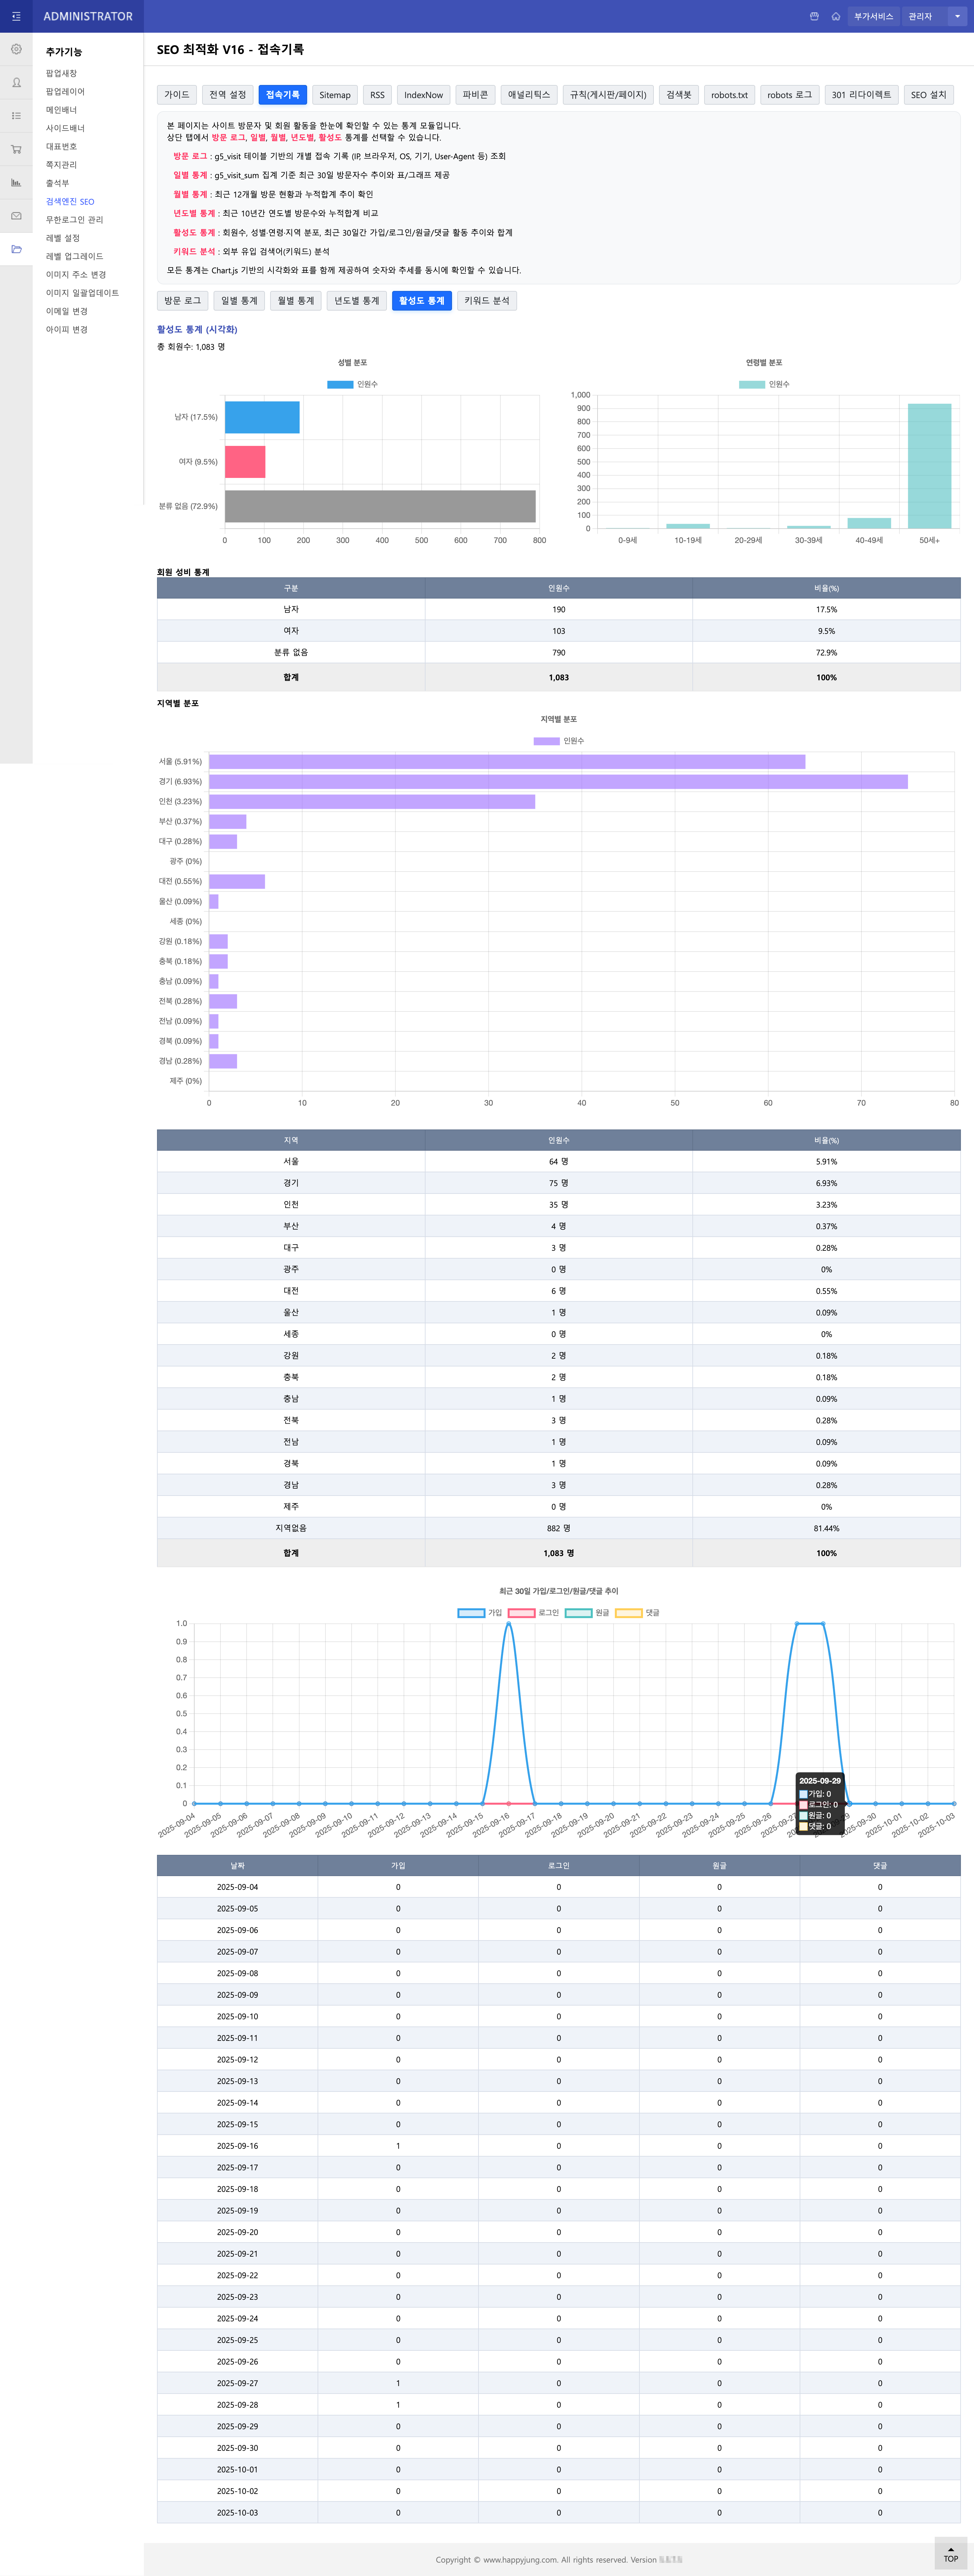The image size is (974, 2576).
Task: Open the member (person) sidebar icon
Action: tap(16, 83)
